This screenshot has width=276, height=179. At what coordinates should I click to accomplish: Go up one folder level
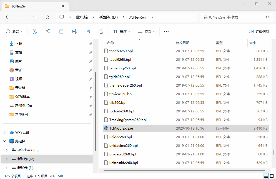34,17
